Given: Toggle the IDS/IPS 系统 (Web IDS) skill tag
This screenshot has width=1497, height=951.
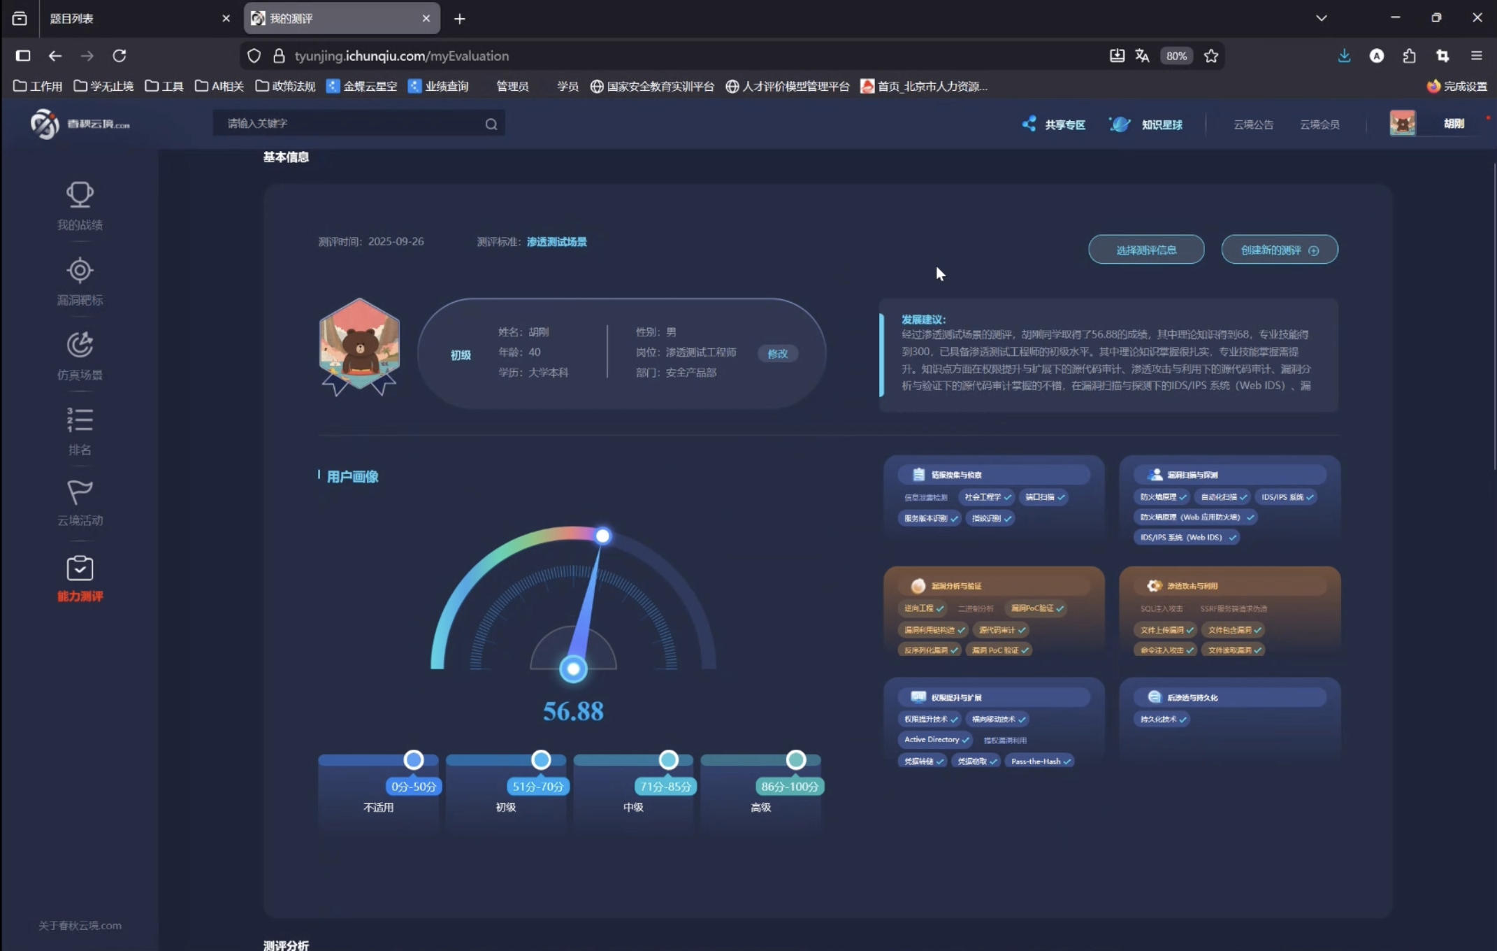Looking at the screenshot, I should (1186, 538).
